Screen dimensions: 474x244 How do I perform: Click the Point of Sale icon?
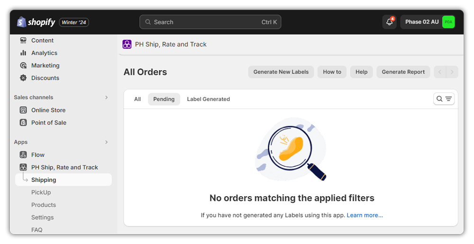click(23, 123)
